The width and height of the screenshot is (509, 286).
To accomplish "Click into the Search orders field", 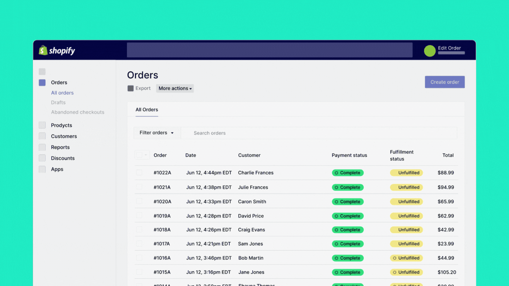I will point(319,133).
